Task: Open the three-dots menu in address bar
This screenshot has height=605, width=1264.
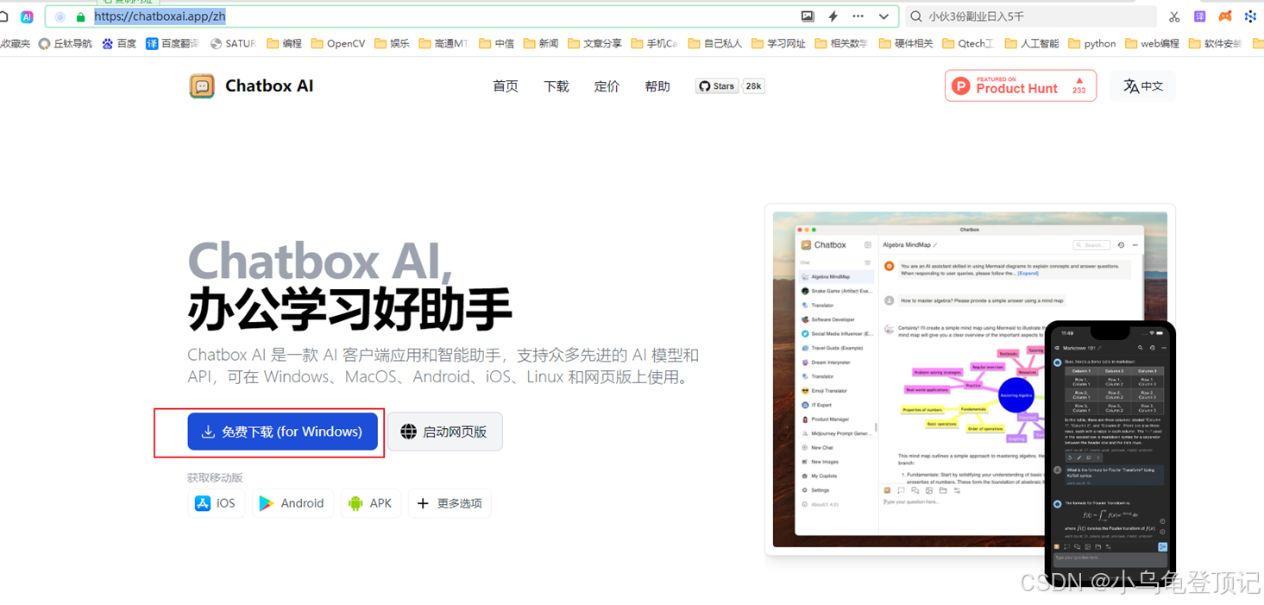Action: (x=858, y=16)
